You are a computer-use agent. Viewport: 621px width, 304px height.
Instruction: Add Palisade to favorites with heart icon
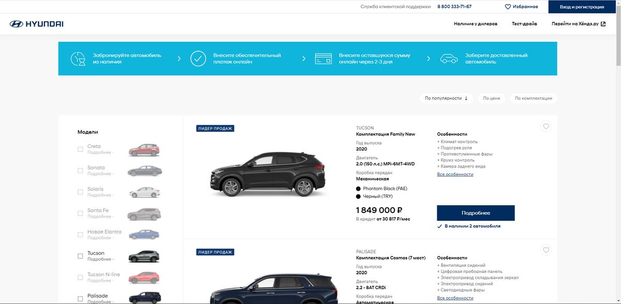tap(546, 250)
